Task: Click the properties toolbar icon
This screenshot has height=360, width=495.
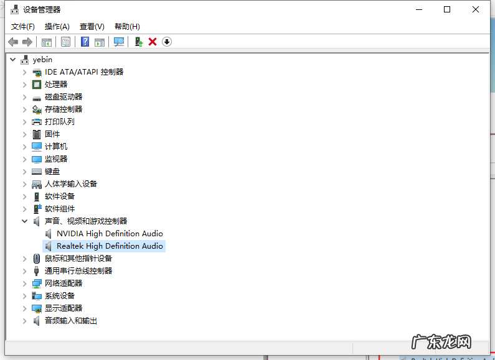Action: tap(65, 42)
